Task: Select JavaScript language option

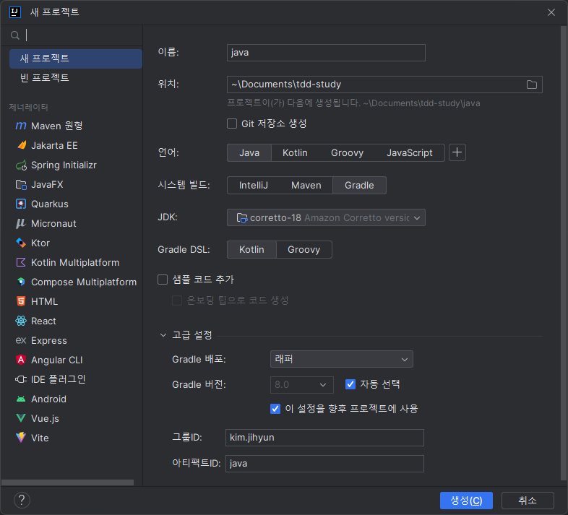Action: (x=409, y=153)
